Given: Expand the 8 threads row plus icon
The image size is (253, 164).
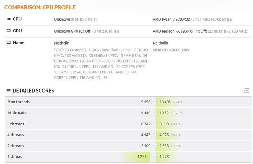Looking at the screenshot, I should pyautogui.click(x=155, y=124).
